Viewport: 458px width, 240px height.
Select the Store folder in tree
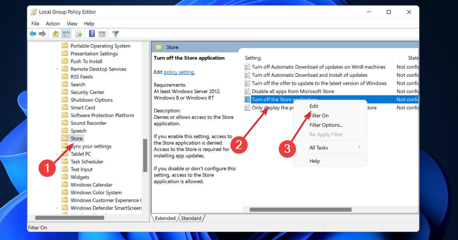(76, 138)
